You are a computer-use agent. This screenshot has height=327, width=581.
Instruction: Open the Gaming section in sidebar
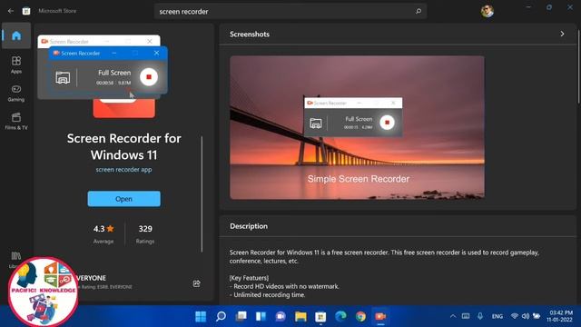click(16, 93)
